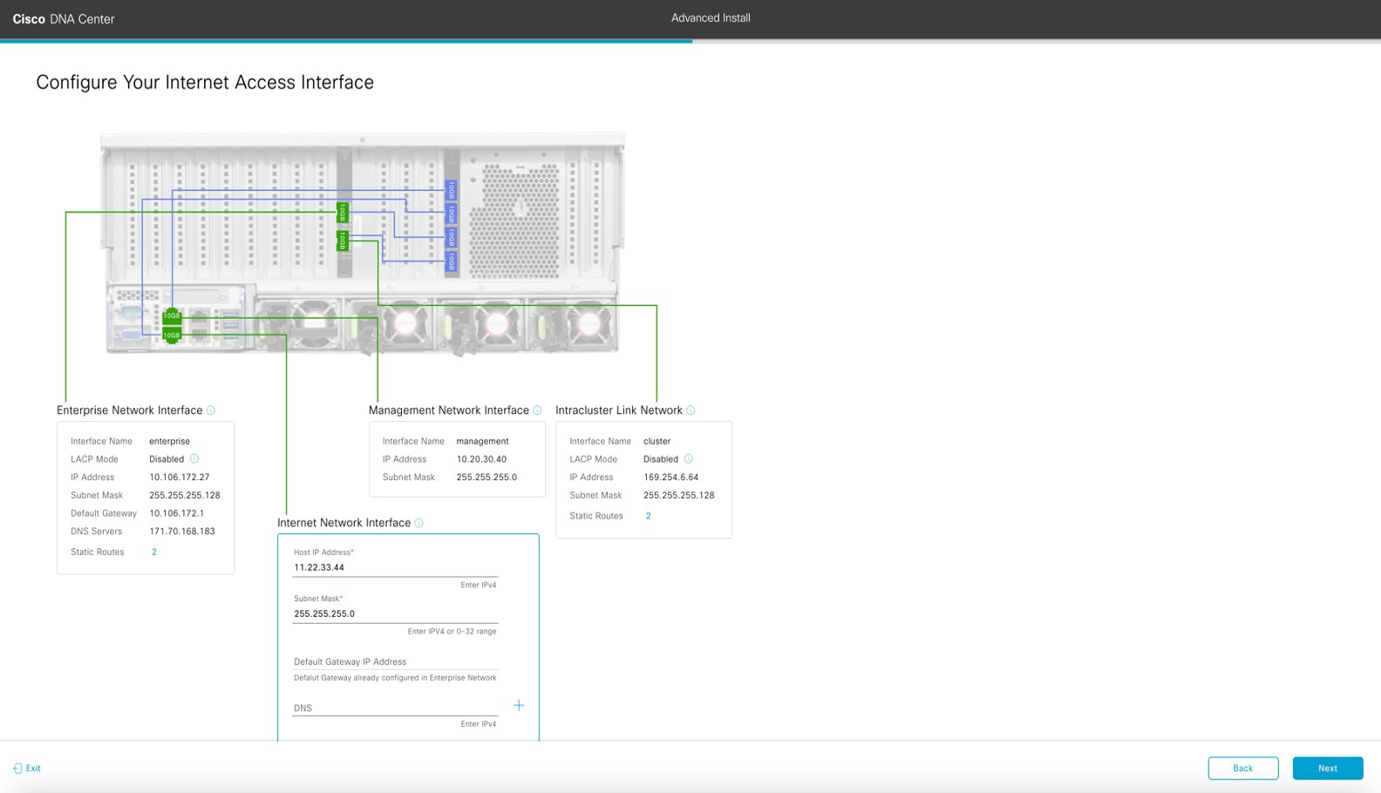
Task: Open Enterprise static routes count link
Action: [x=154, y=552]
